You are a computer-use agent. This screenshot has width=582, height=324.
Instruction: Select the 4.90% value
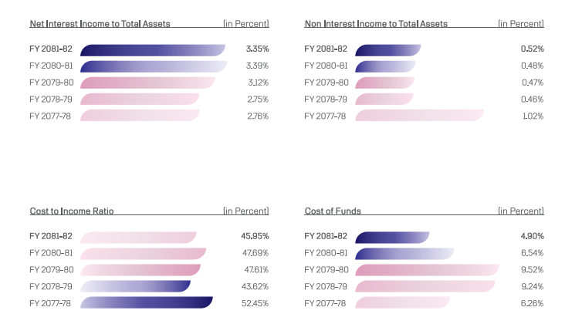[533, 236]
